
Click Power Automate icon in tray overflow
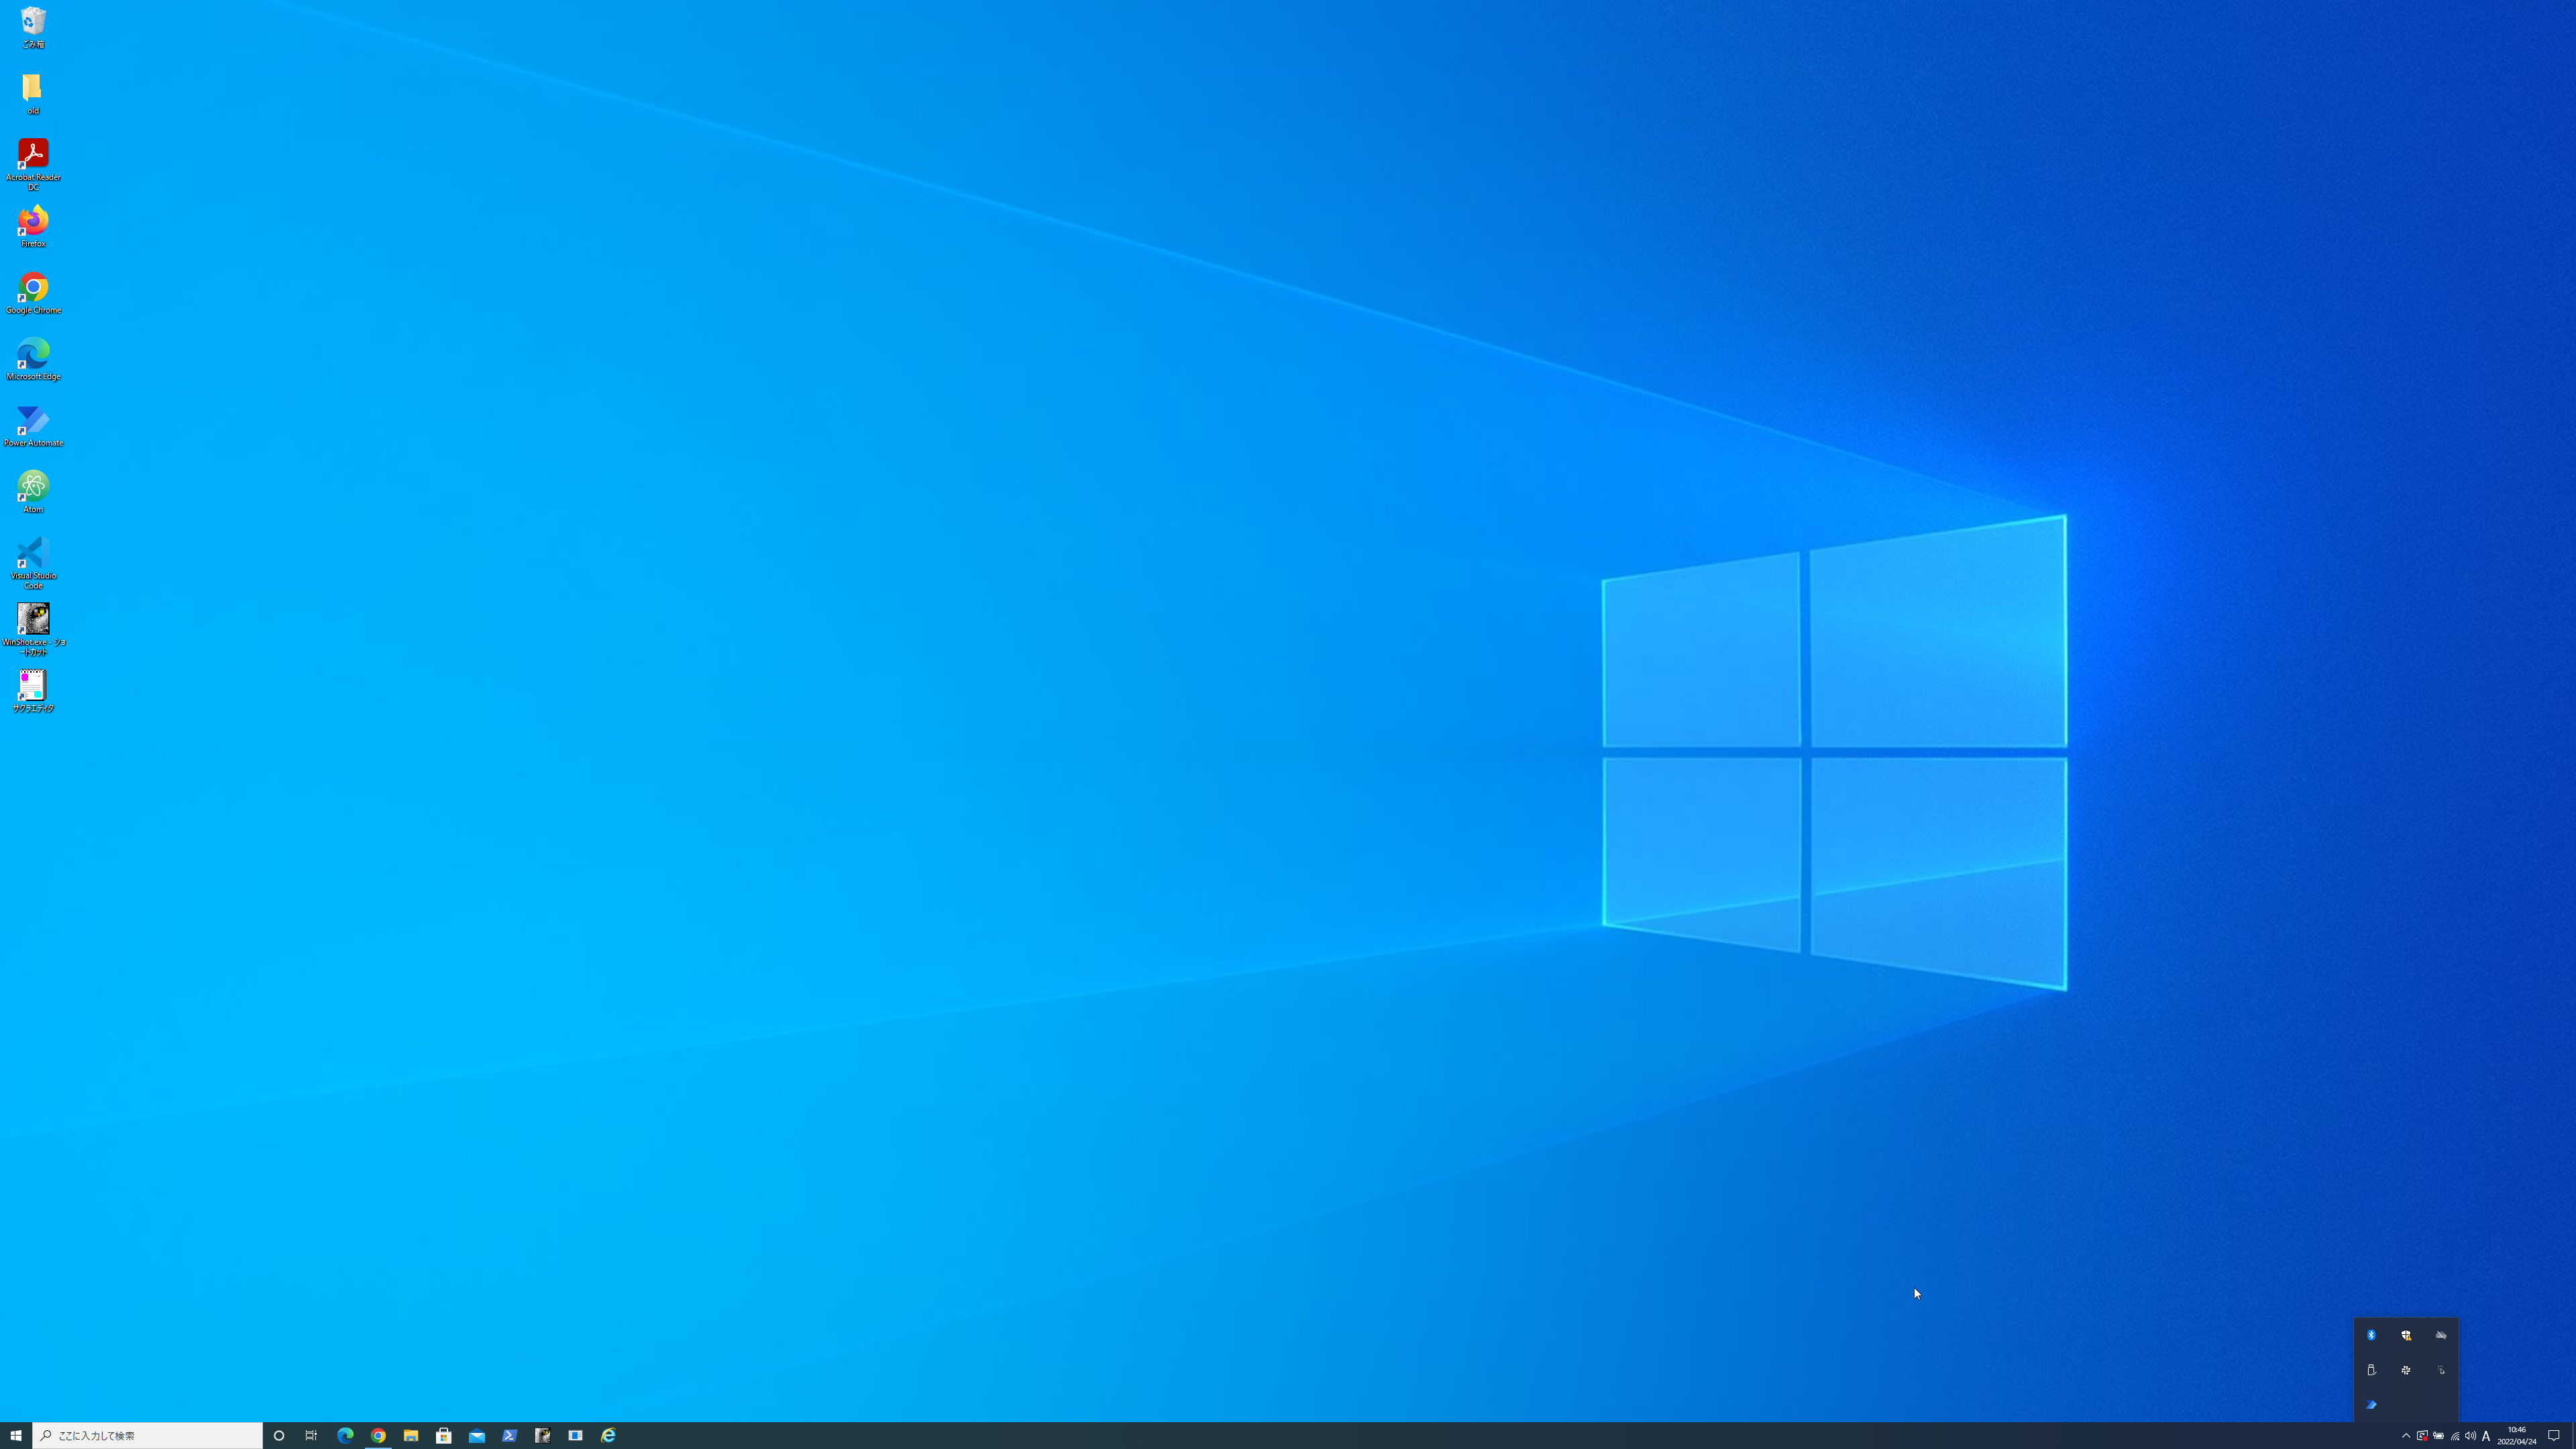2371,1405
